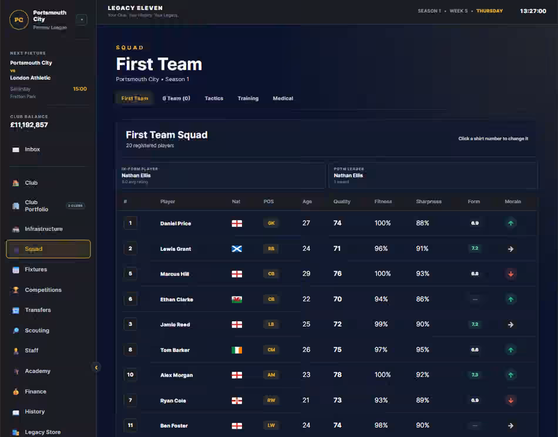Image resolution: width=558 pixels, height=437 pixels.
Task: Click next fixture opponent London Athletic
Action: coord(30,78)
